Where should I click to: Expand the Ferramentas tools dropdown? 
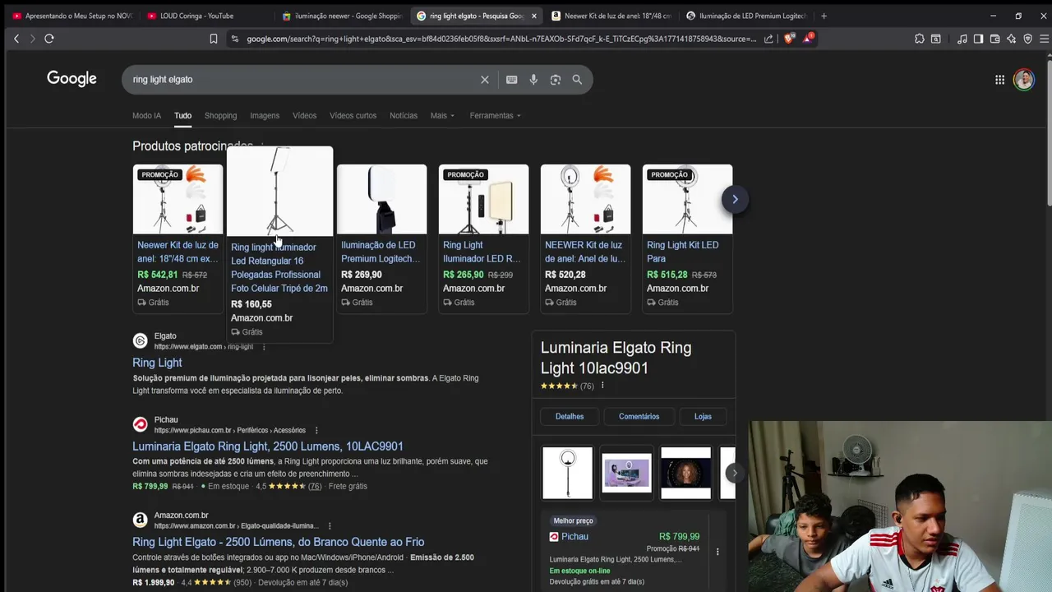tap(495, 116)
